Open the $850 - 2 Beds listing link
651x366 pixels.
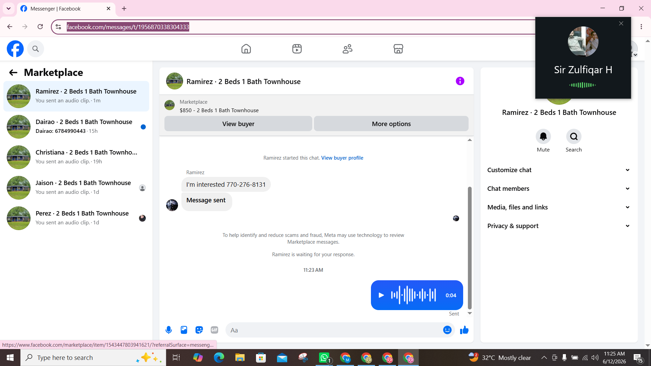219,110
